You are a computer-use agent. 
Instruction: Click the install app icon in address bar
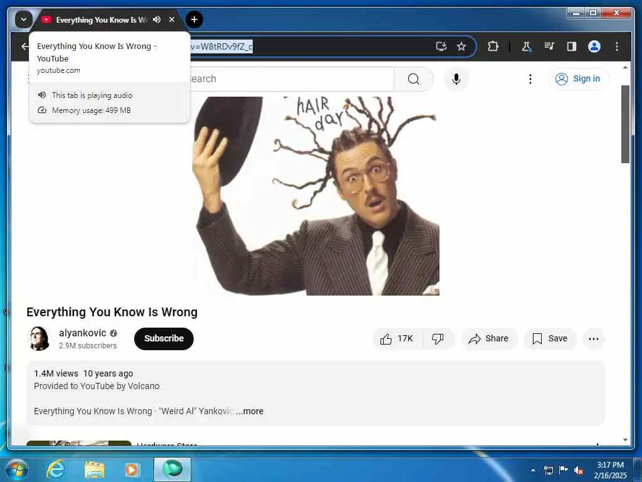441,46
